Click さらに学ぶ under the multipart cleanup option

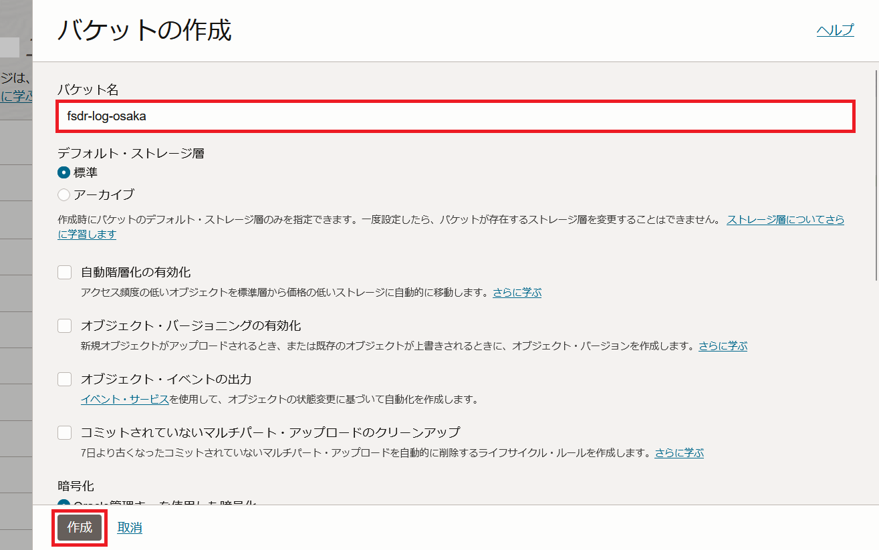point(679,452)
